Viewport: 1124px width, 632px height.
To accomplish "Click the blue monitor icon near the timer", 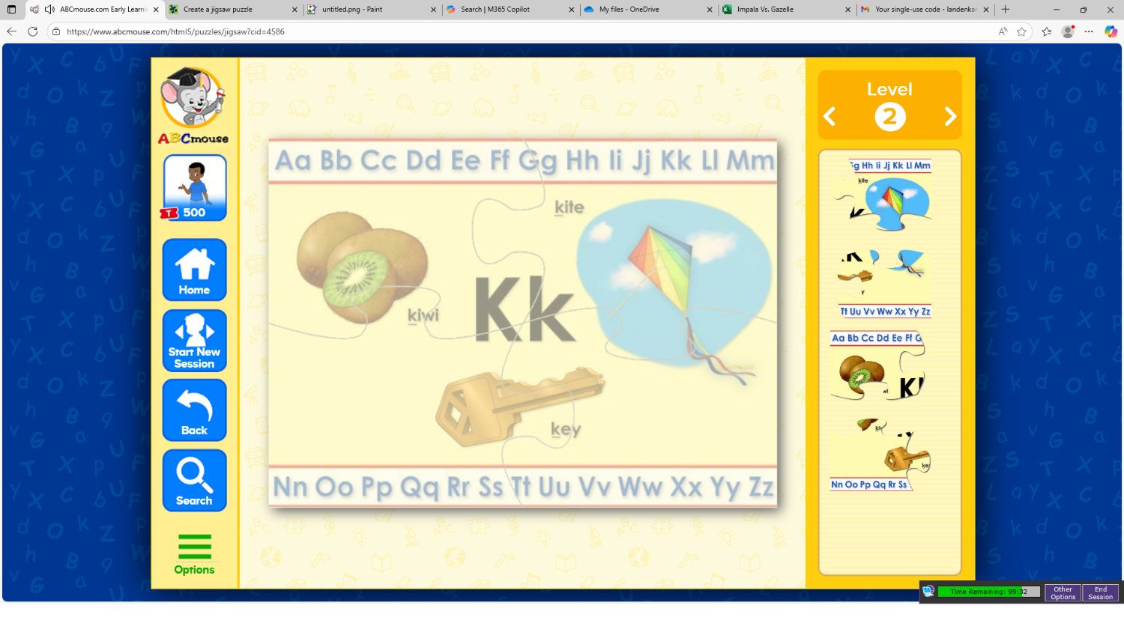I will click(x=929, y=591).
